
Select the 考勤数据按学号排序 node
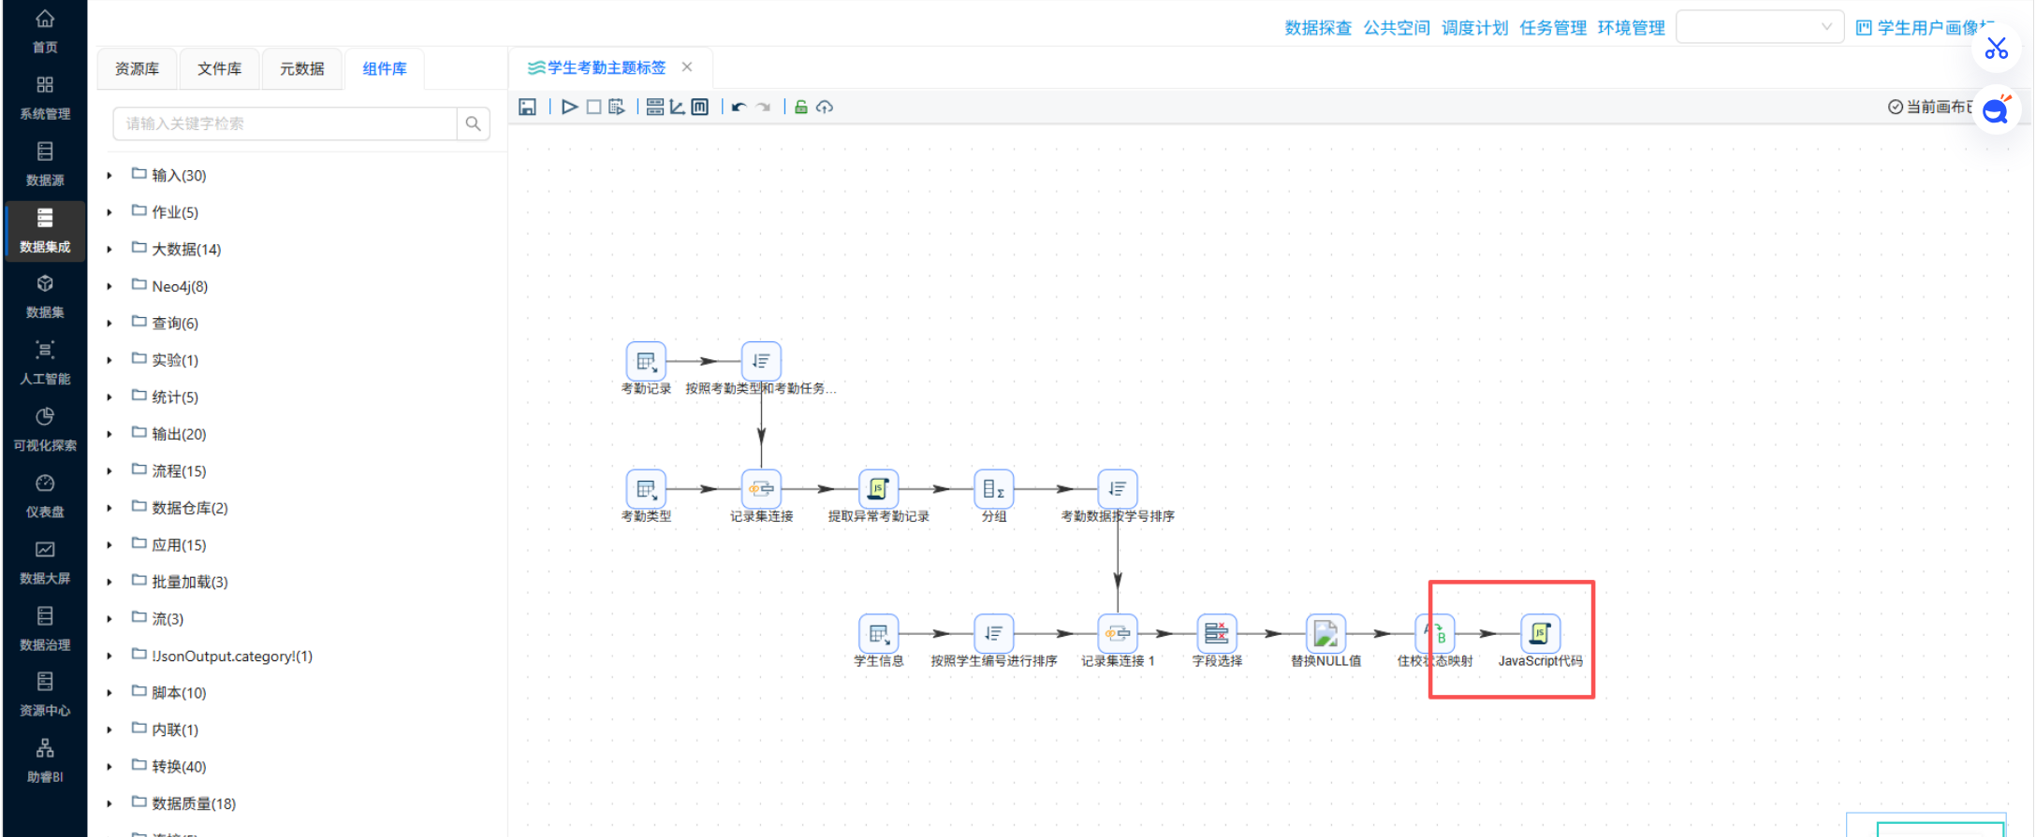1118,488
